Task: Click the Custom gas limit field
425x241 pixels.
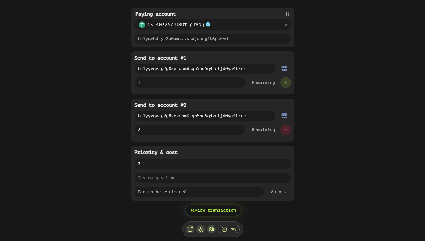Action: point(213,178)
